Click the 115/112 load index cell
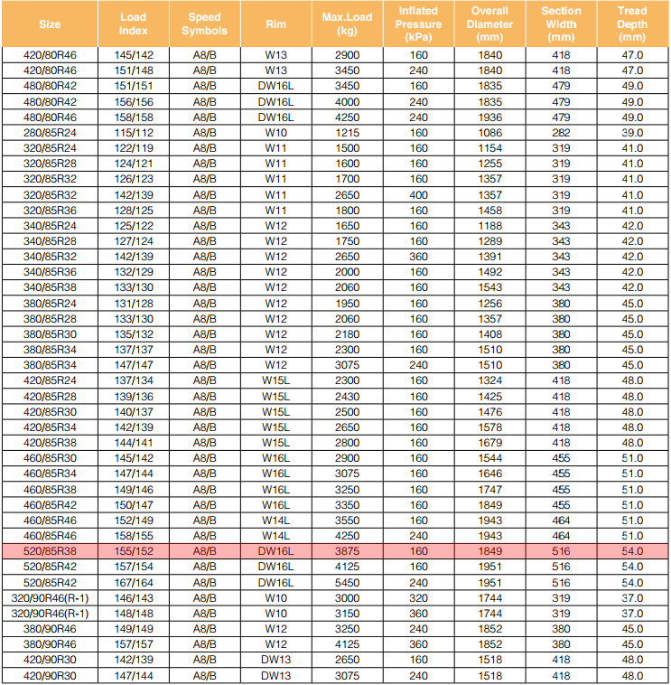 pos(133,132)
